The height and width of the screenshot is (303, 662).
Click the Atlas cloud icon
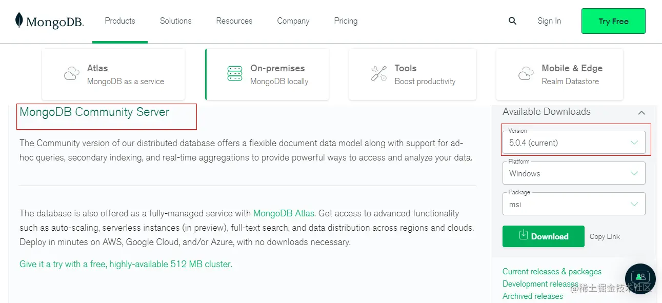[72, 74]
